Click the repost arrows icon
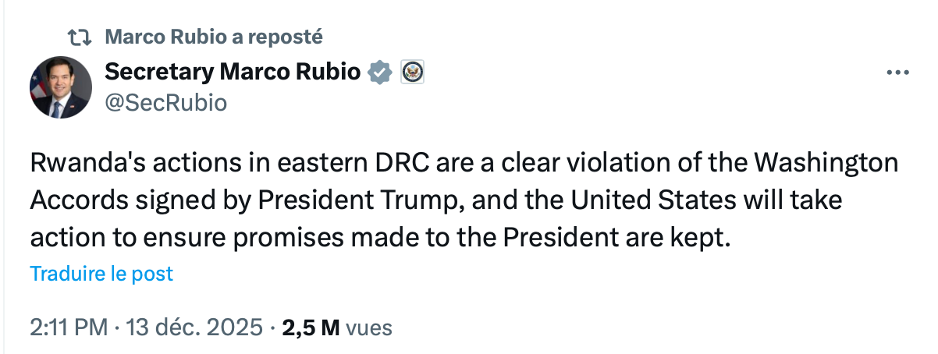The width and height of the screenshot is (938, 354). 79,37
